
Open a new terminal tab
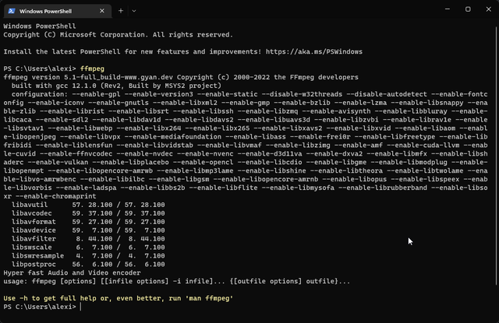pyautogui.click(x=121, y=11)
